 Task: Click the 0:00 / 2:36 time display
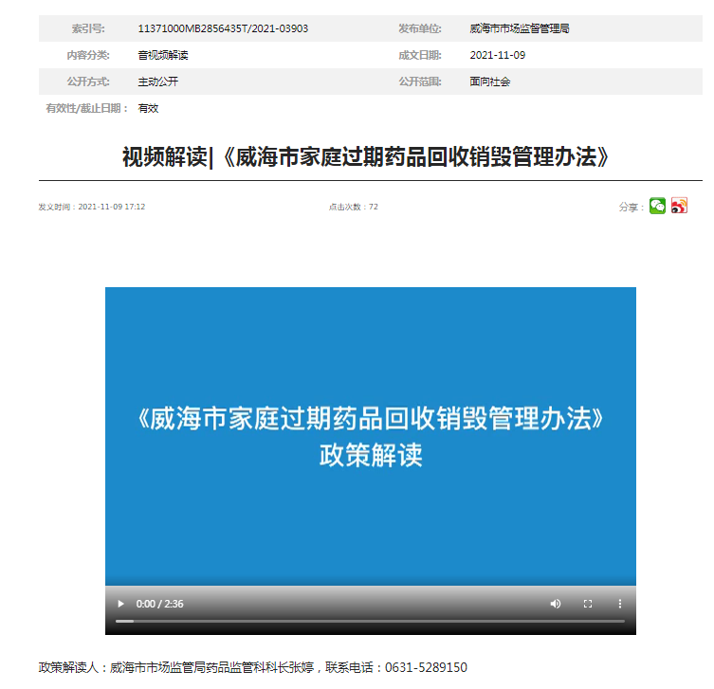click(x=160, y=604)
